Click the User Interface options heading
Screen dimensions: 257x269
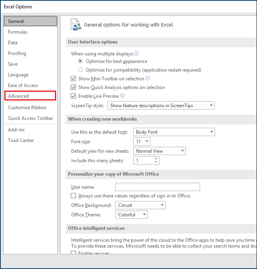(x=93, y=42)
